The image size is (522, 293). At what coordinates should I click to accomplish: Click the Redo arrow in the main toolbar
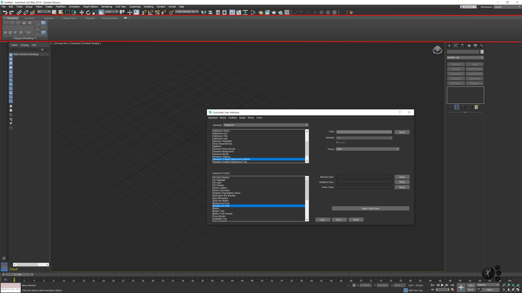pyautogui.click(x=11, y=13)
